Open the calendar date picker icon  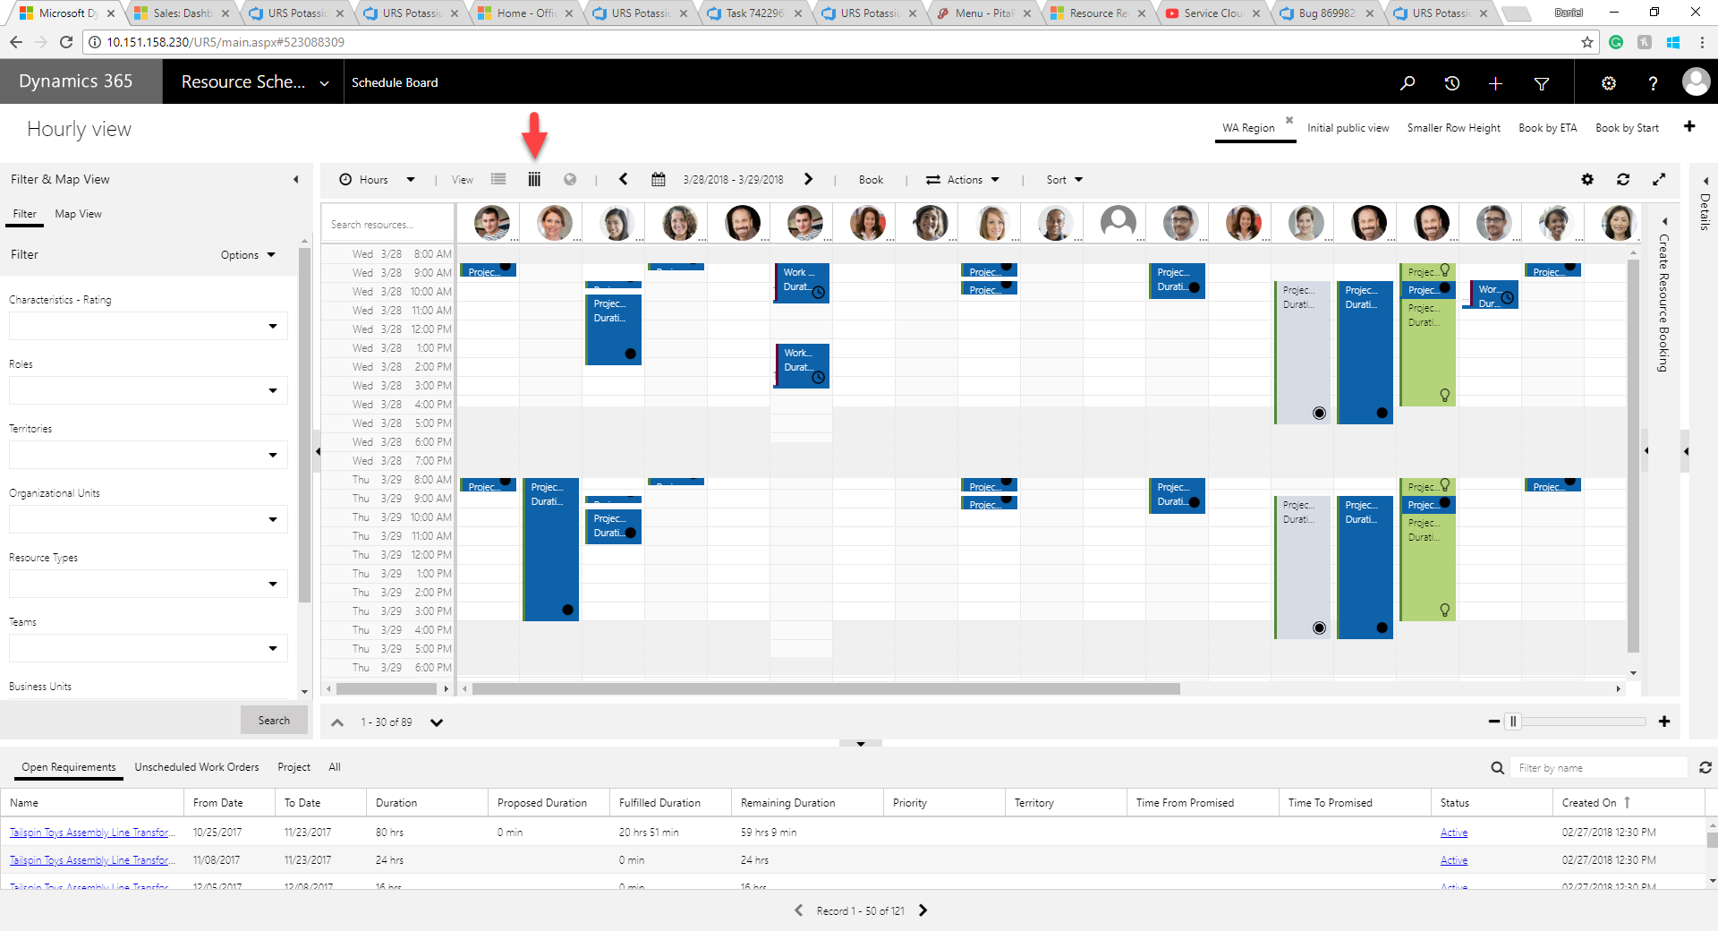click(x=659, y=180)
